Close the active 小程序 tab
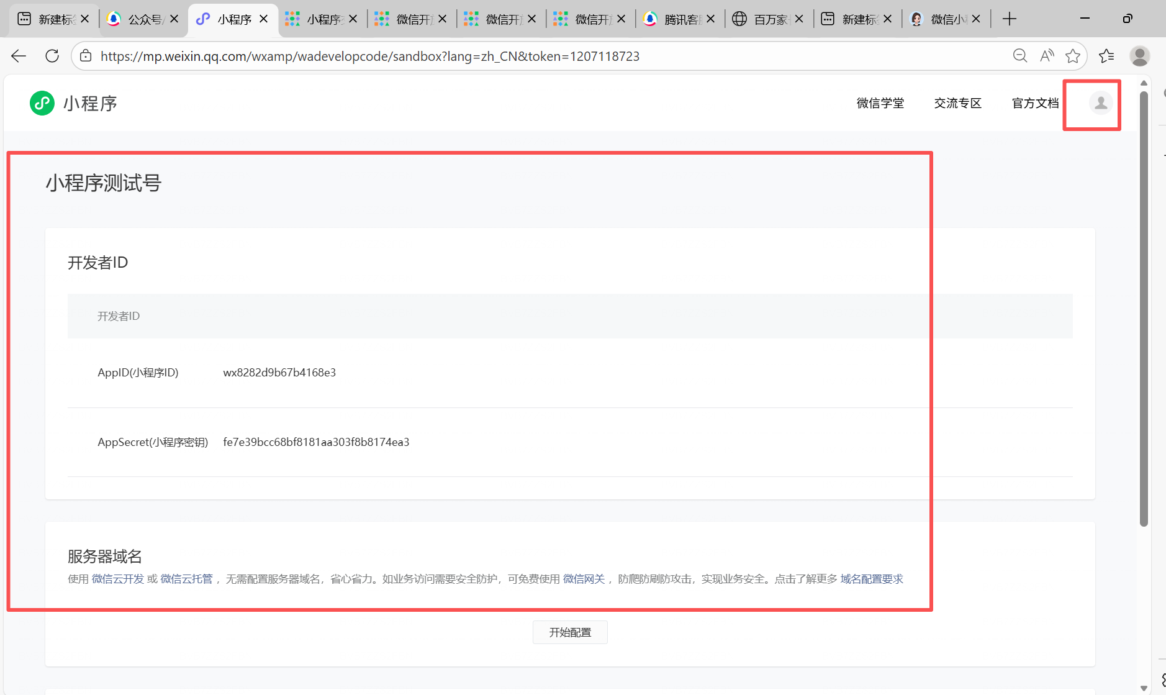Image resolution: width=1166 pixels, height=695 pixels. pyautogui.click(x=263, y=19)
